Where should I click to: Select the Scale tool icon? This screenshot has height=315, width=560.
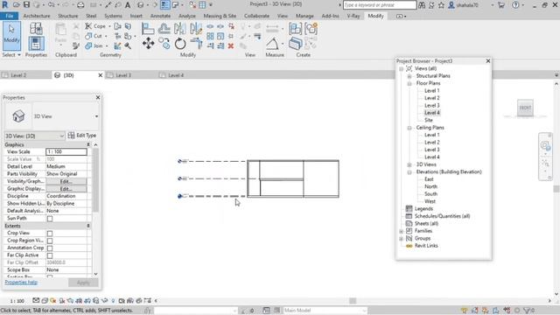pos(220,36)
